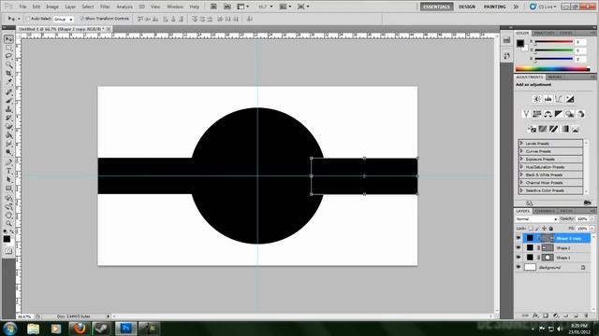Hide the Shape 2 copy layer
This screenshot has height=336, width=599.
coord(519,238)
